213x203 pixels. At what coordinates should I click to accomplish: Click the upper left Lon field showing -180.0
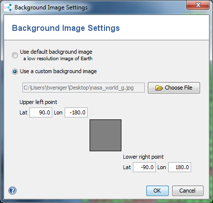[76, 112]
